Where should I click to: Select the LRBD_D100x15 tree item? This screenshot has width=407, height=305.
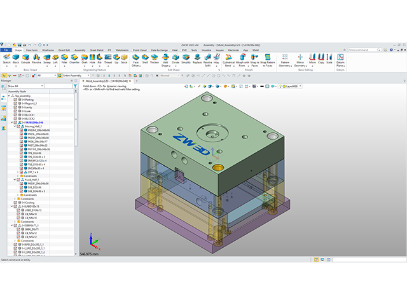[33, 210]
